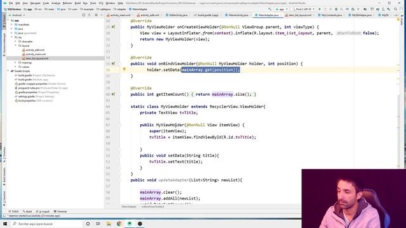The height and width of the screenshot is (228, 406).
Task: Click the debug bug icon in toolbar
Action: point(336,9)
